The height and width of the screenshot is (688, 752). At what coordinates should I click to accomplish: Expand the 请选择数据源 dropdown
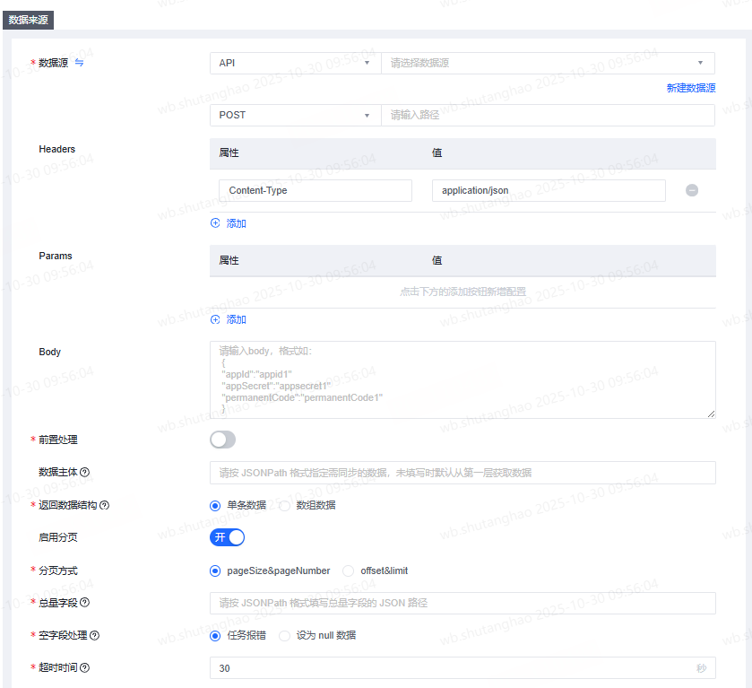tap(548, 63)
